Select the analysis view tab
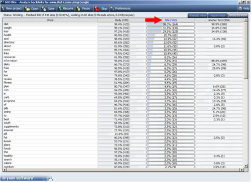This screenshot has width=251, height=182. pos(238,16)
